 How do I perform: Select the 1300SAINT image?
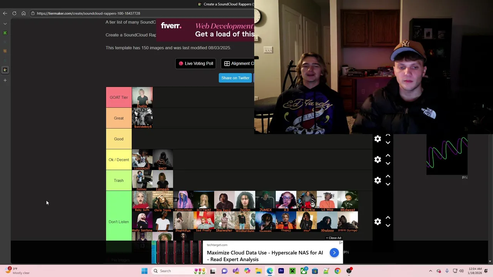[142, 160]
